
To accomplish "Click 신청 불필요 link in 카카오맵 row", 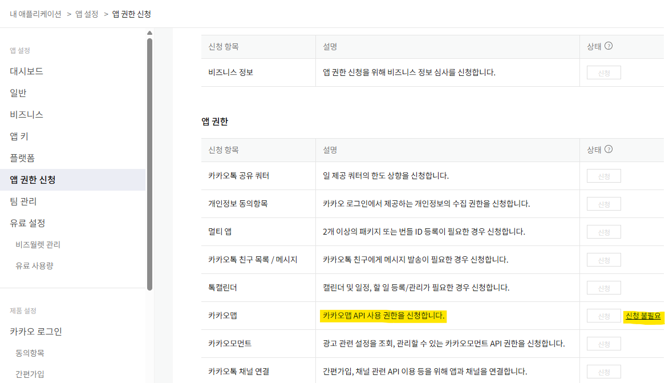I will coord(643,316).
